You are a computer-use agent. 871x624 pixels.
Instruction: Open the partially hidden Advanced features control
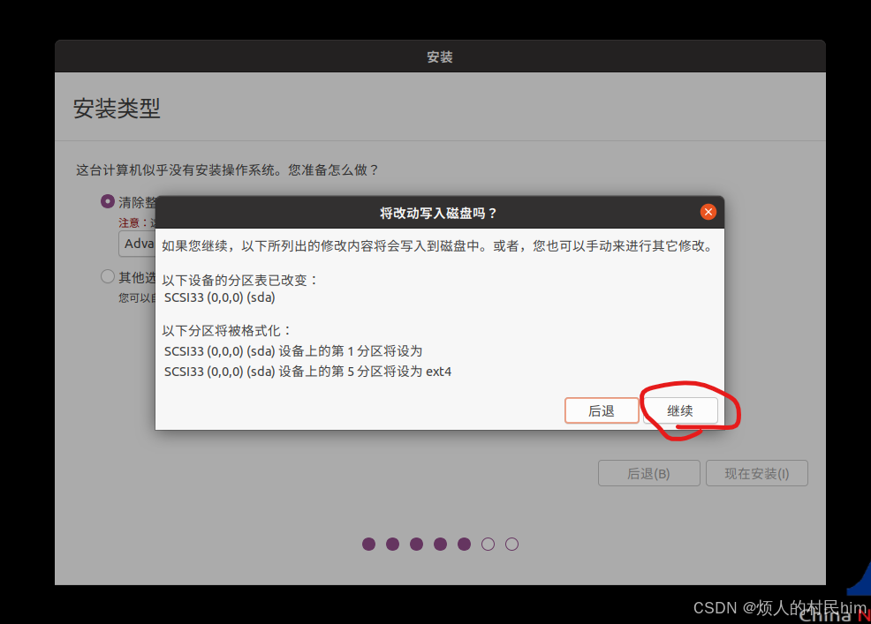138,244
